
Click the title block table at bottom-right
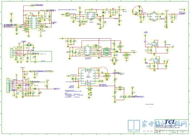(172, 126)
